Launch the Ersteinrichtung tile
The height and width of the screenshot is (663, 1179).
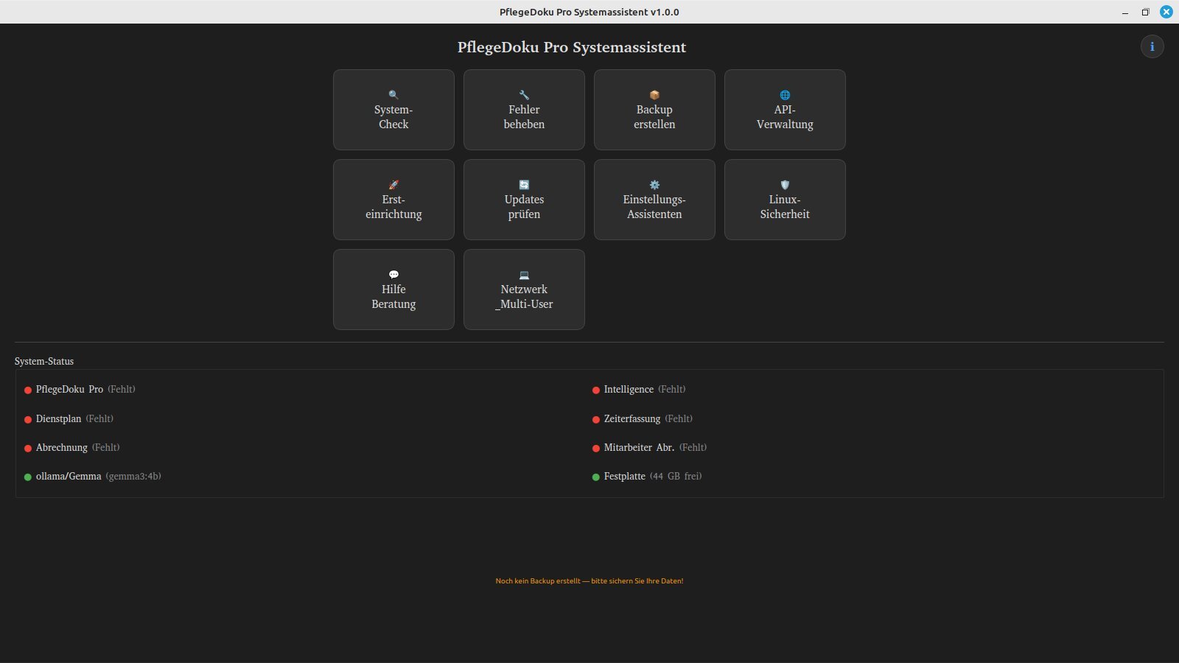393,200
